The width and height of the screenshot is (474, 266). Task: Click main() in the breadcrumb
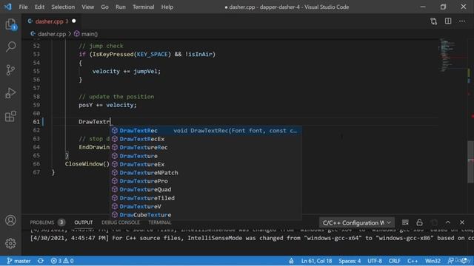(x=89, y=34)
